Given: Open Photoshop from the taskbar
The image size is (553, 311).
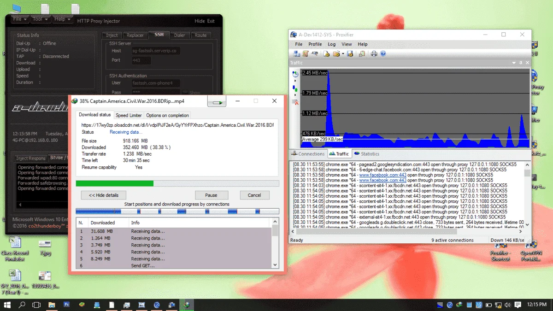Looking at the screenshot, I should tap(66, 305).
